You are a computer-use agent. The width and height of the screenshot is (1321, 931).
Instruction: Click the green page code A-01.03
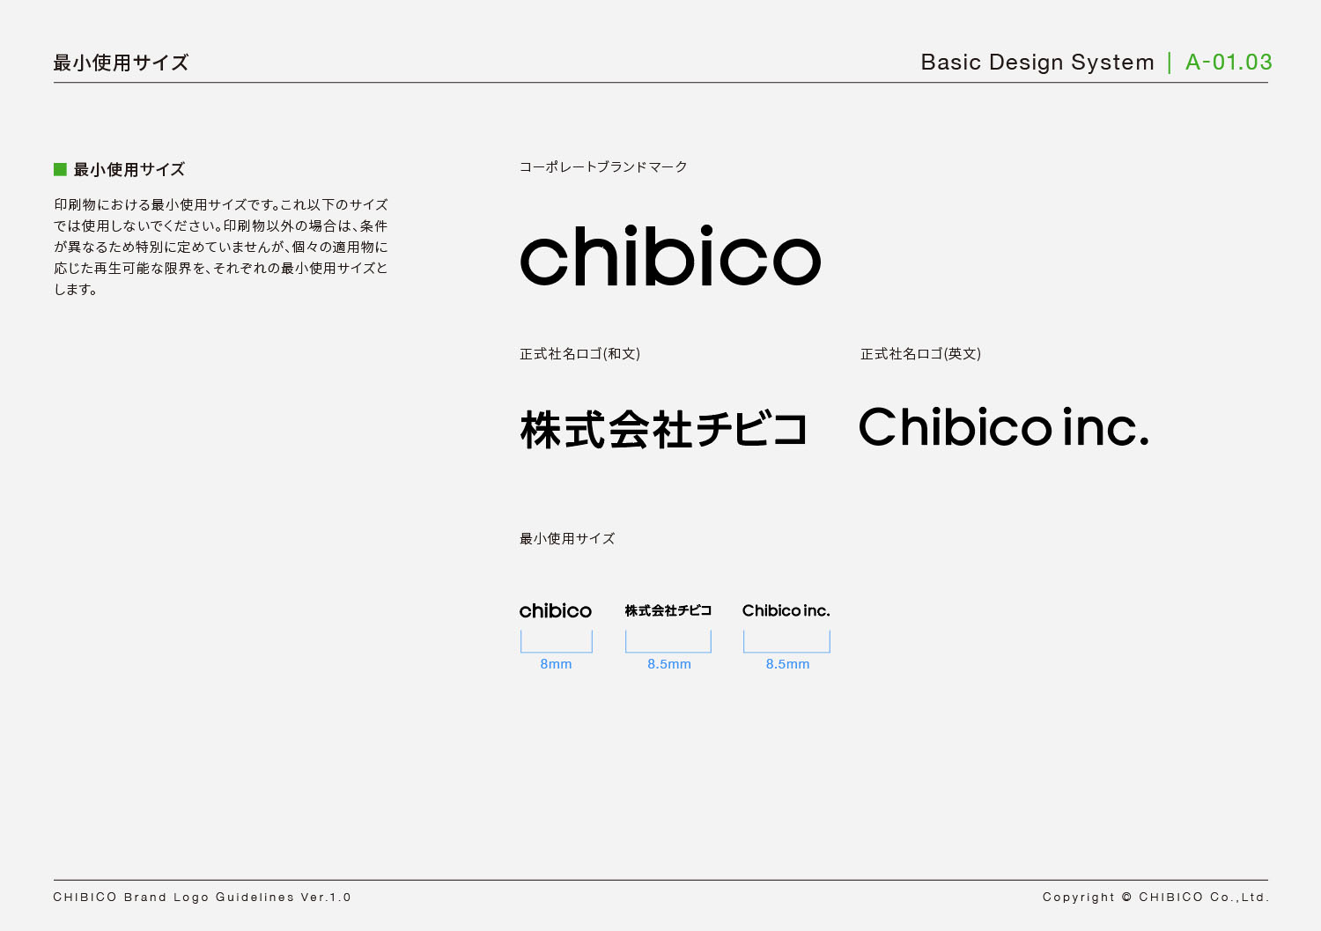point(1229,63)
